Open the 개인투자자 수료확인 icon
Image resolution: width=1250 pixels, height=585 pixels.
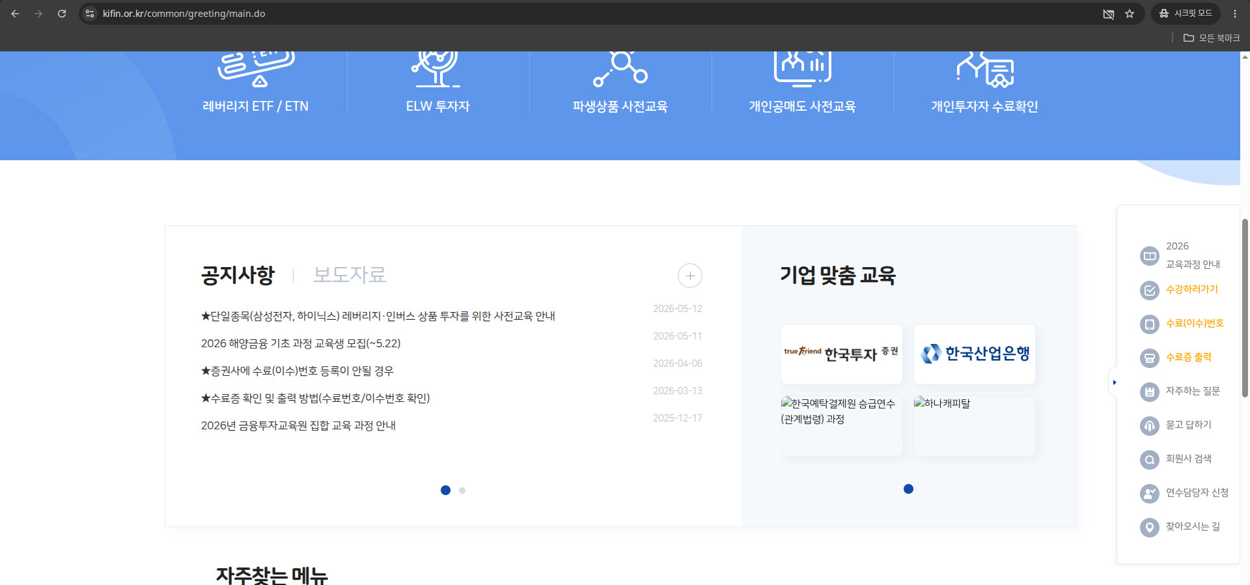985,69
